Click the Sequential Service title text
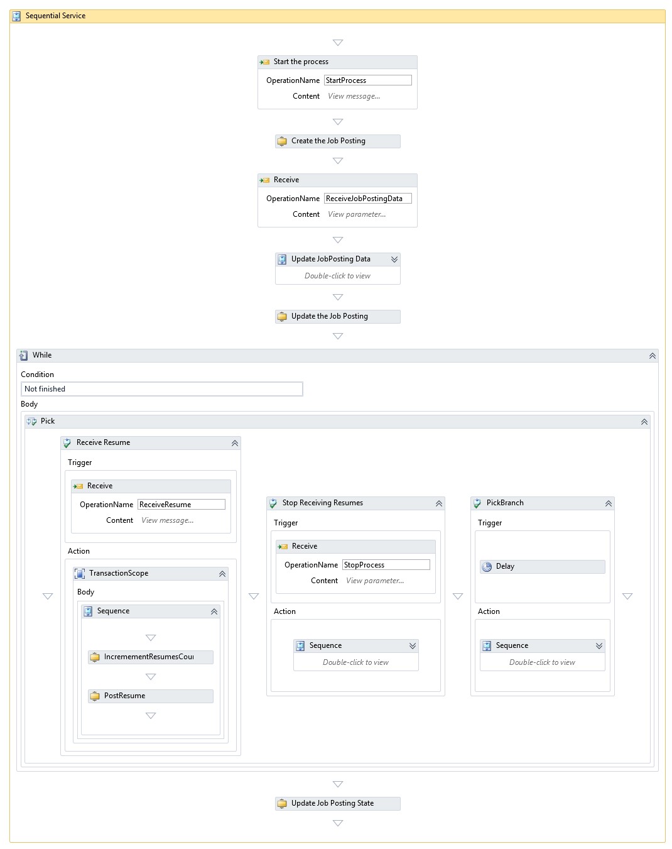Viewport: 672px width, 849px height. tap(55, 16)
